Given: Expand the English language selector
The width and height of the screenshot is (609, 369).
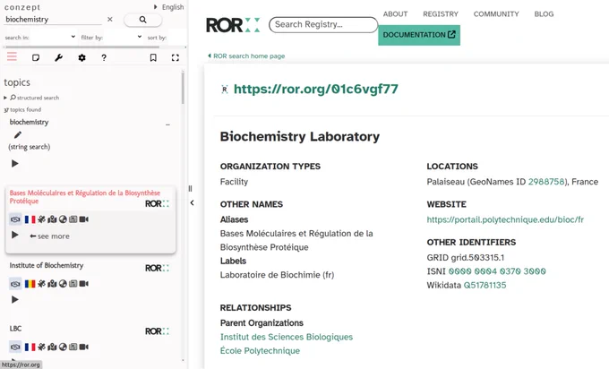Looking at the screenshot, I should (x=168, y=7).
